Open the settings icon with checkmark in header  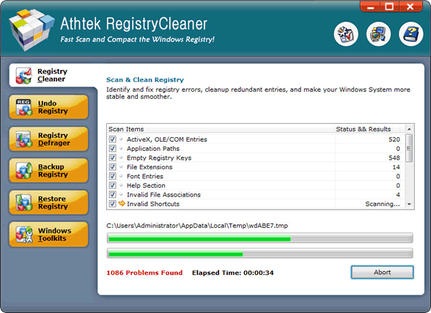coord(346,34)
